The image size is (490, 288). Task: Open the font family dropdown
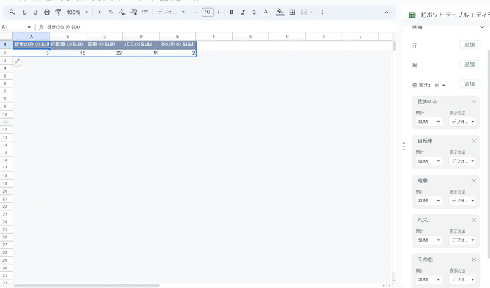(x=171, y=12)
